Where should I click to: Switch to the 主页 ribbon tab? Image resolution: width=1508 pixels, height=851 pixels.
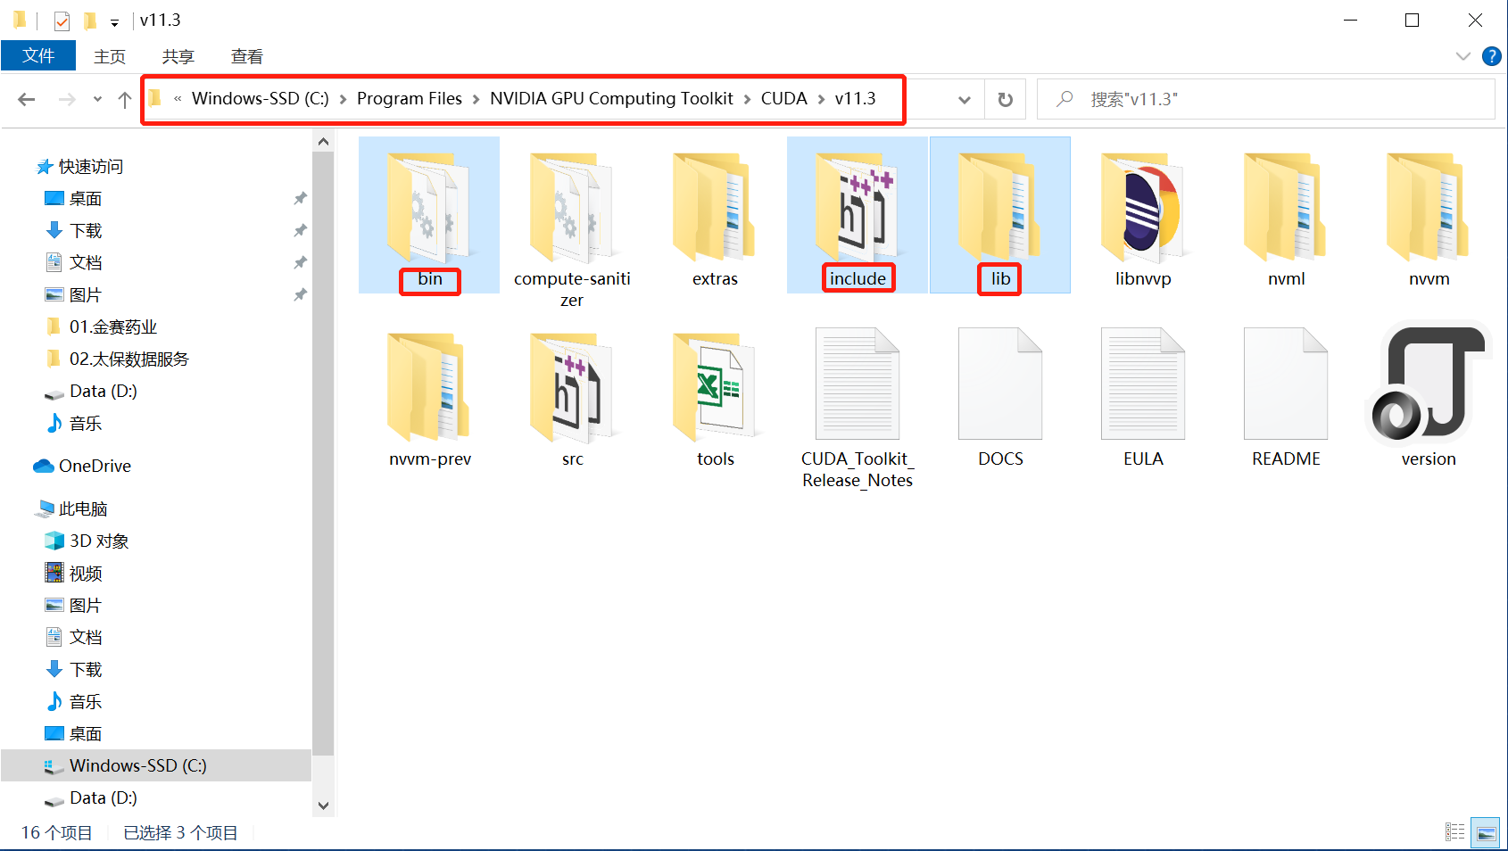110,56
